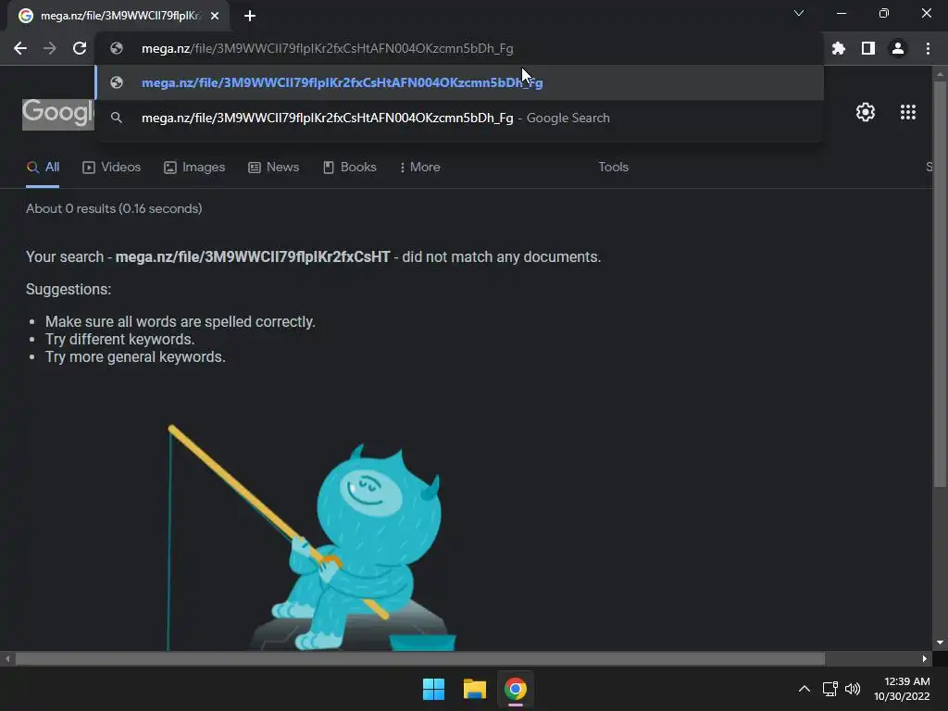Expand the More search categories
Viewport: 948px width, 711px height.
(420, 168)
